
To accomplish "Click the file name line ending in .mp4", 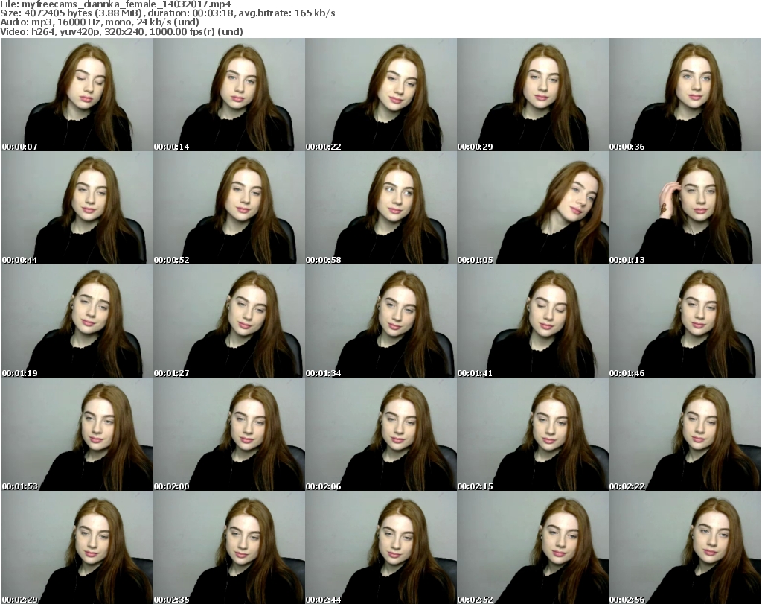I will 115,4.
